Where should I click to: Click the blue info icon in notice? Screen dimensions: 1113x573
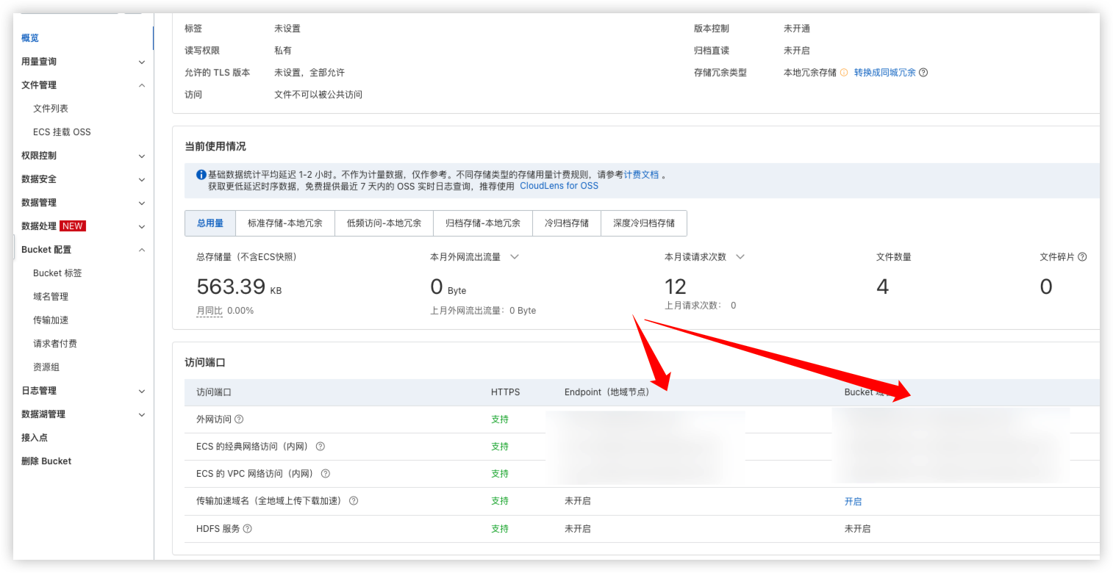(201, 175)
